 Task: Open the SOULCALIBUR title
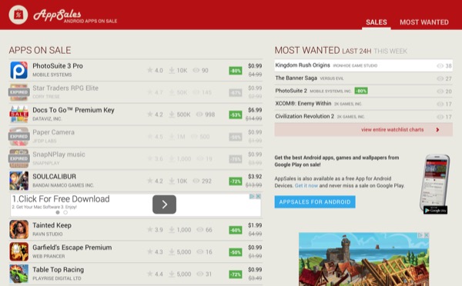[x=54, y=177]
